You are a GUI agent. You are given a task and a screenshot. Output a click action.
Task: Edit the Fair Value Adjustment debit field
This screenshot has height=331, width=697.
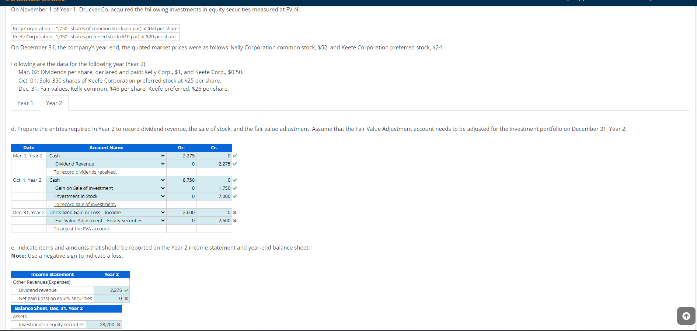click(181, 221)
